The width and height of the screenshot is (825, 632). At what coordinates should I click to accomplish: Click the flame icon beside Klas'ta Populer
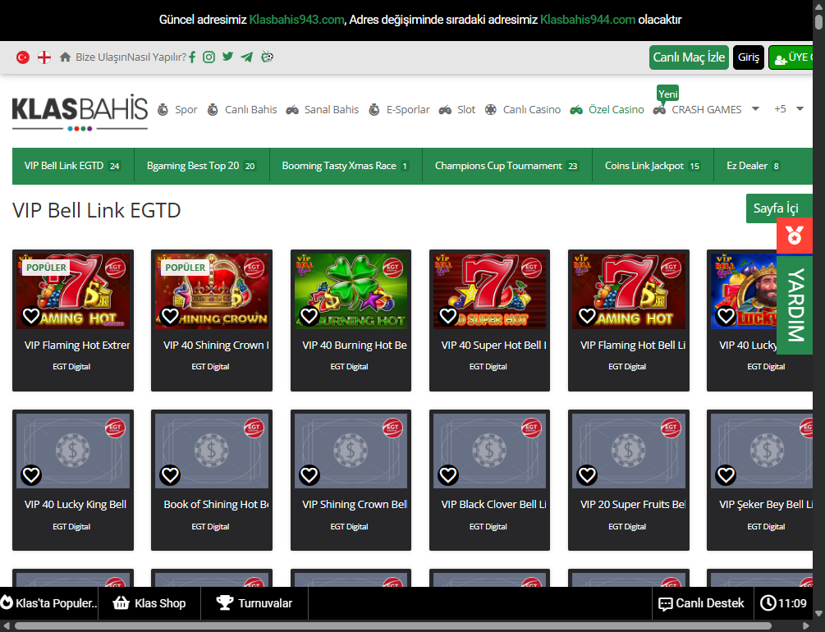[7, 602]
